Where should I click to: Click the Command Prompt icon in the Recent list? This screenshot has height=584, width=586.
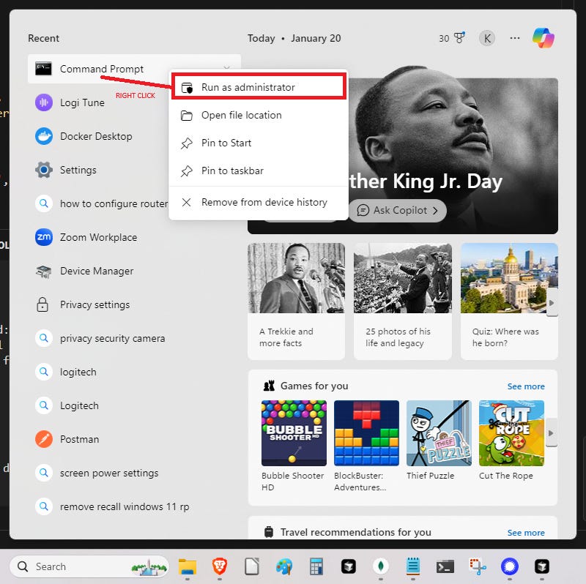tap(44, 69)
